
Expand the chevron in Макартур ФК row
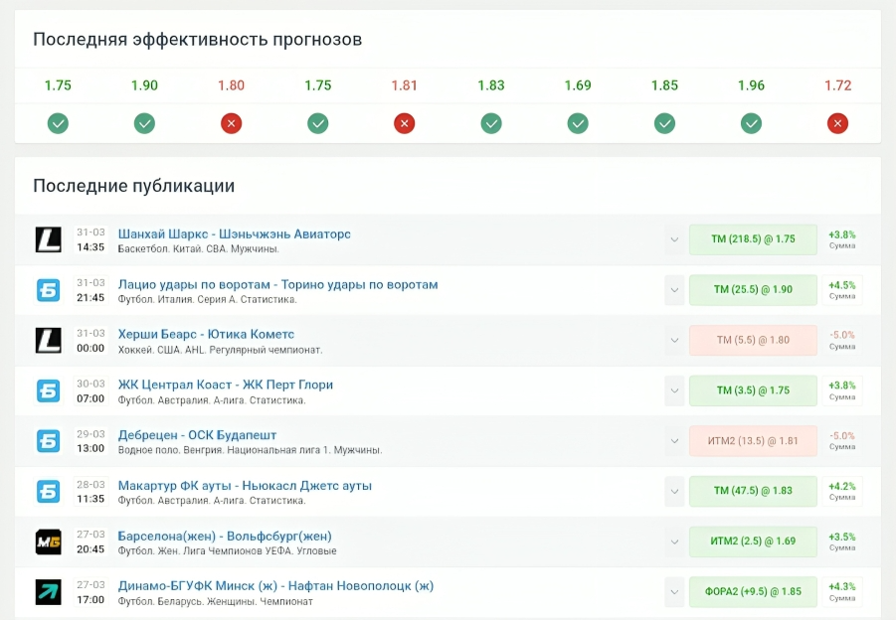675,492
